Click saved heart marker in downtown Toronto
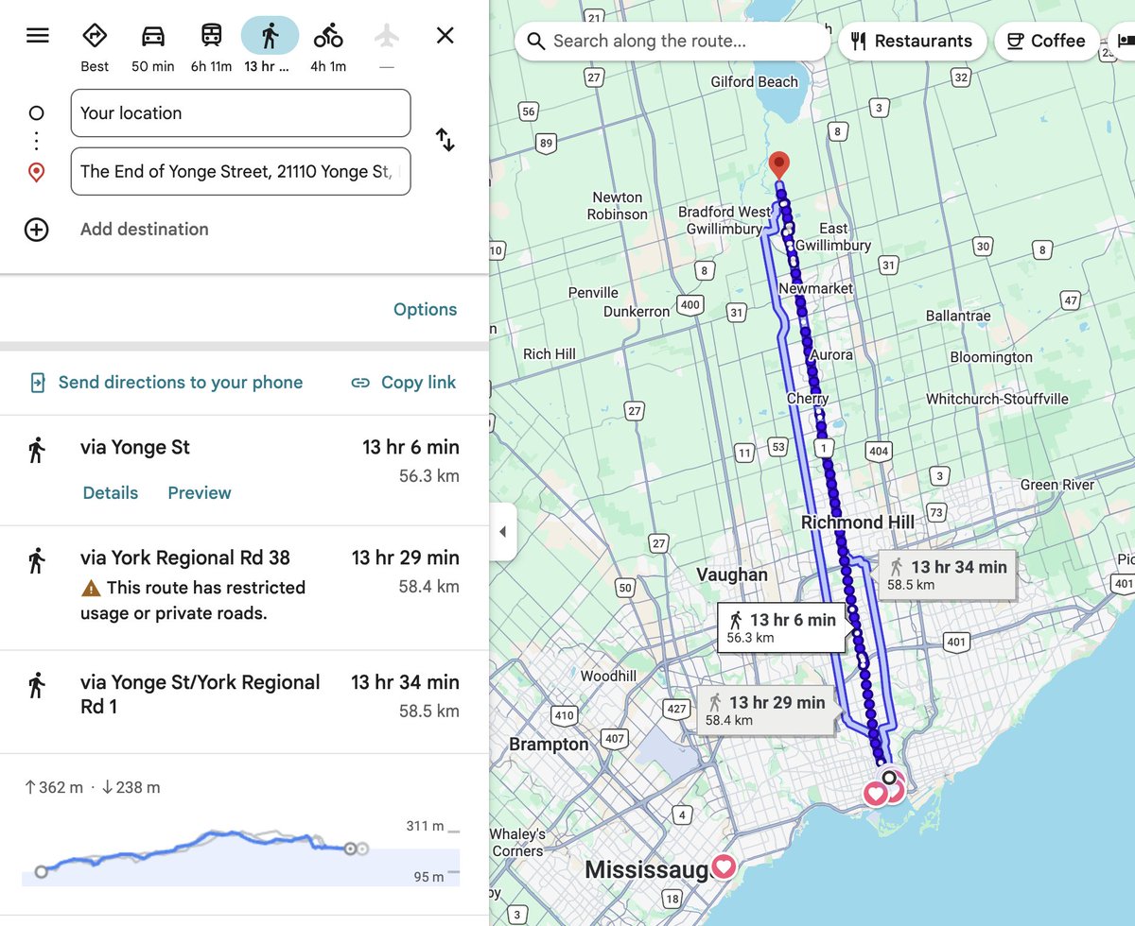Image resolution: width=1135 pixels, height=926 pixels. tap(876, 793)
